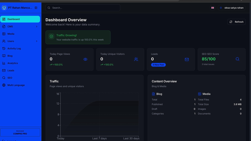The width and height of the screenshot is (251, 141).
Task: Click the 3 total issues text
Action: 208,64
